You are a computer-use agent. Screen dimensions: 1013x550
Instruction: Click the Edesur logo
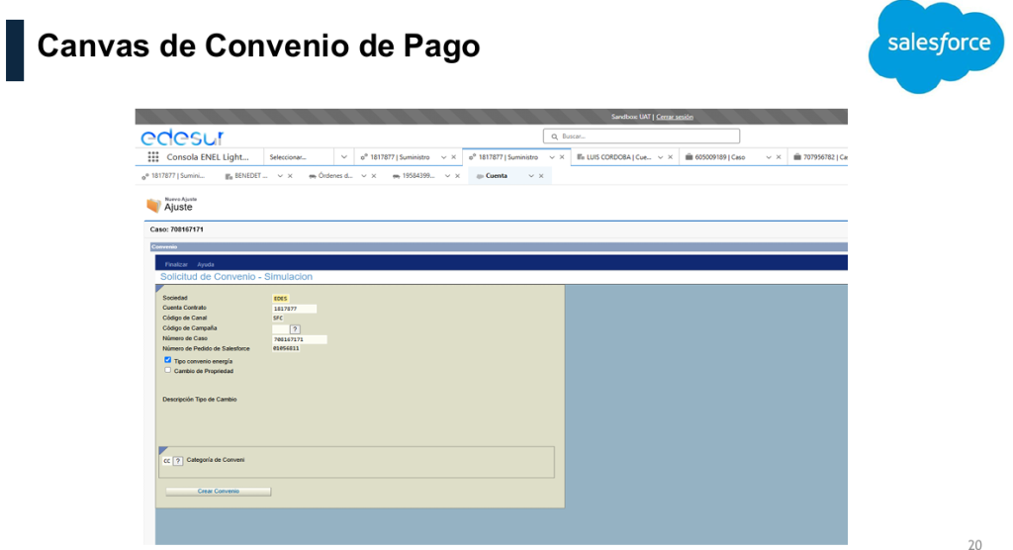(183, 137)
